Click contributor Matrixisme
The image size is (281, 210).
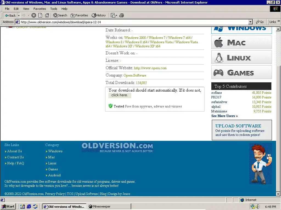(219, 111)
